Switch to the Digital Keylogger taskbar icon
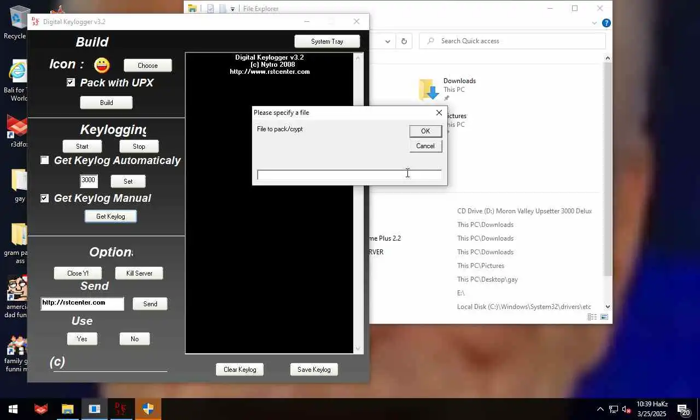 point(121,409)
